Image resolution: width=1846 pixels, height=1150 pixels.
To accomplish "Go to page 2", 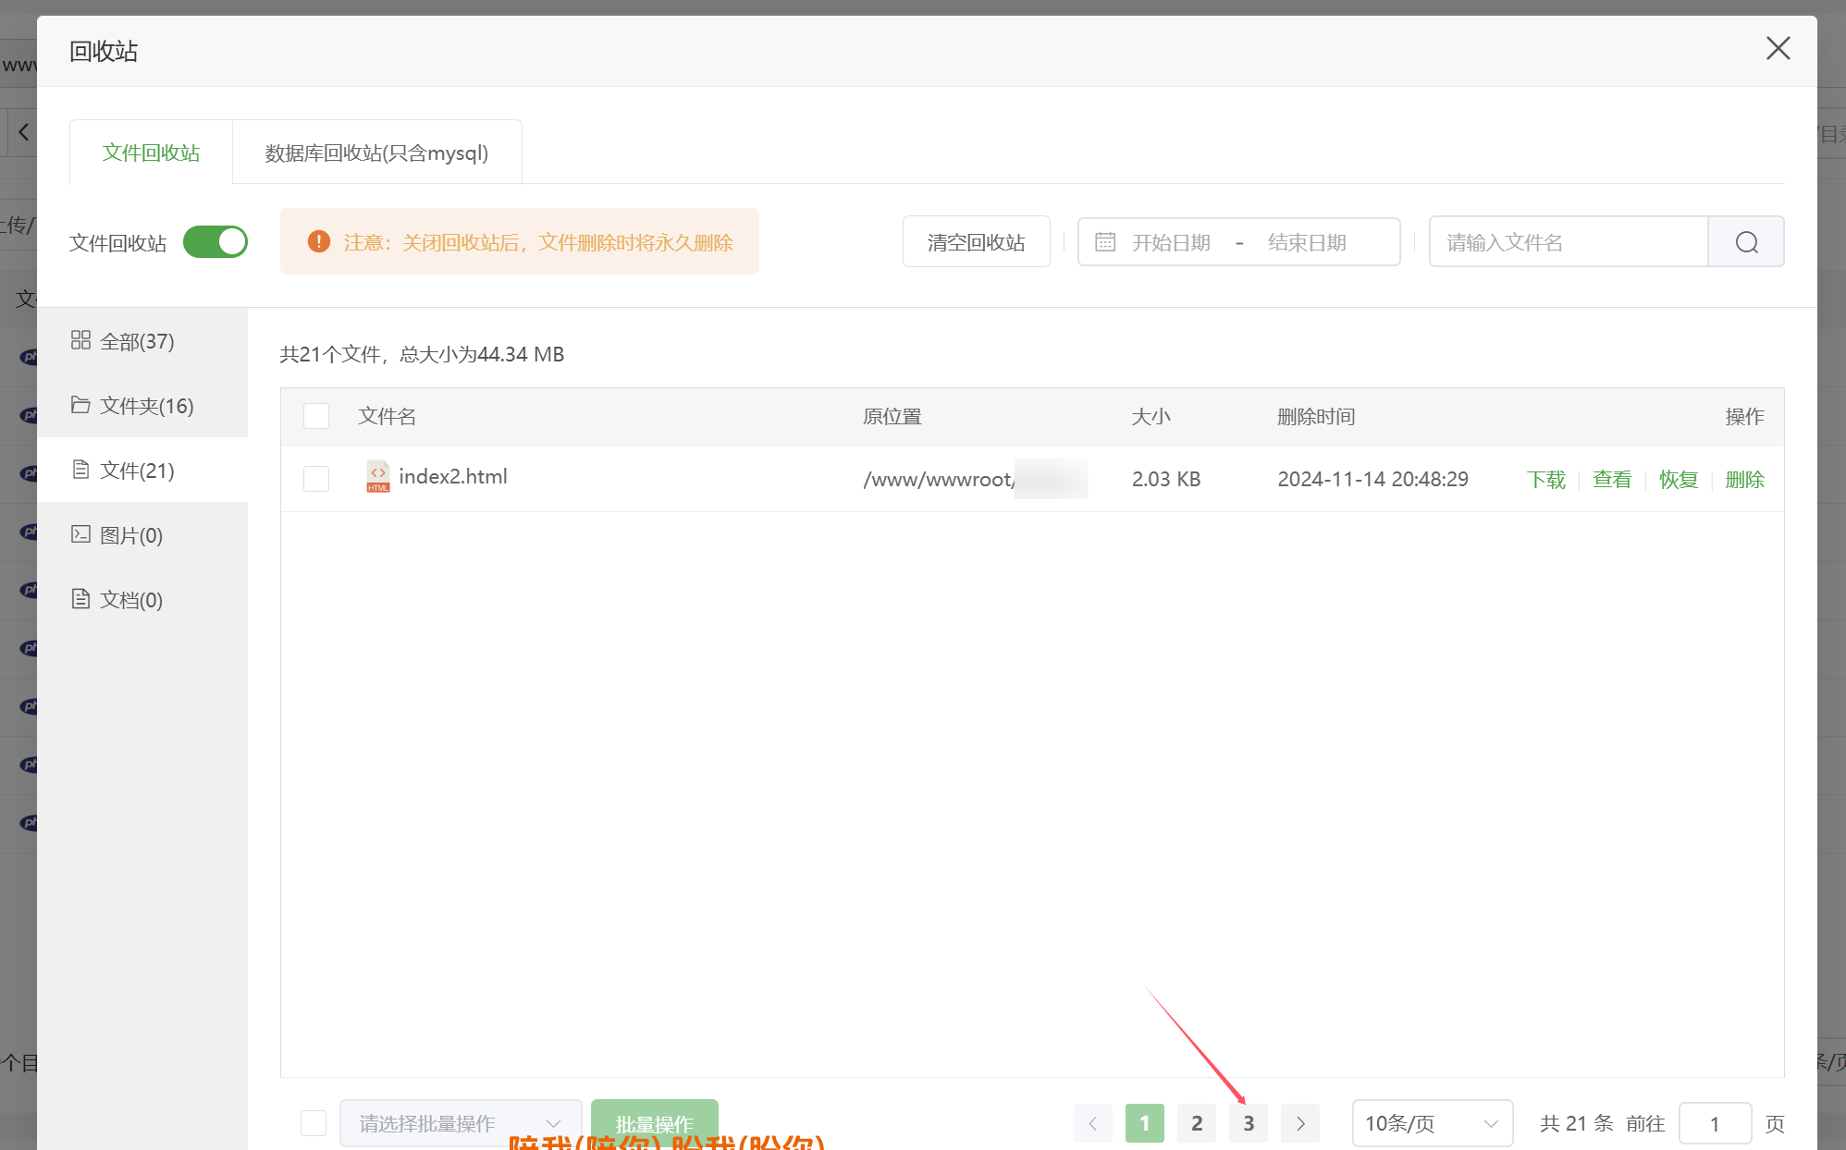I will [1197, 1123].
